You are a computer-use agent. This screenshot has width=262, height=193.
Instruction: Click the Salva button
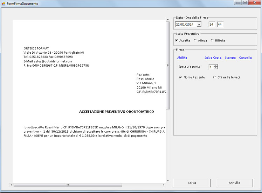click(192, 183)
